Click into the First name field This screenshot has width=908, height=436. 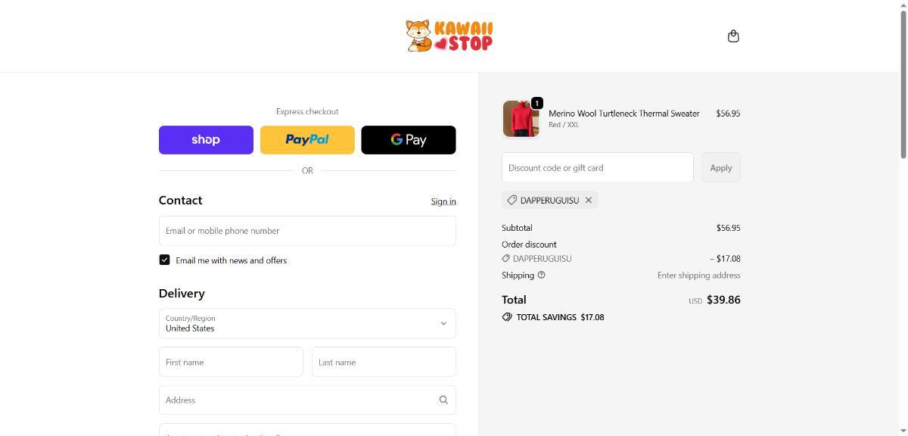231,363
